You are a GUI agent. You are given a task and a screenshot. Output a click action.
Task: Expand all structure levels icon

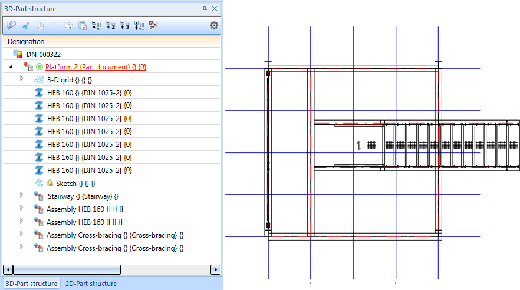[x=139, y=25]
